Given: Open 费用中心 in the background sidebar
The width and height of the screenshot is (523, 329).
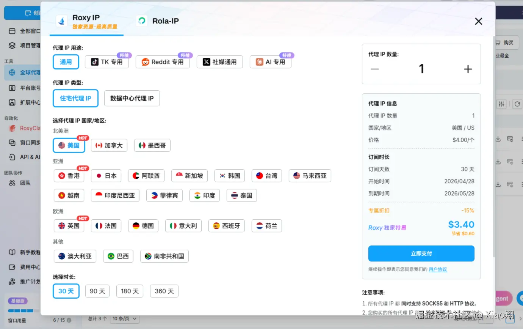Looking at the screenshot, I should [25, 267].
